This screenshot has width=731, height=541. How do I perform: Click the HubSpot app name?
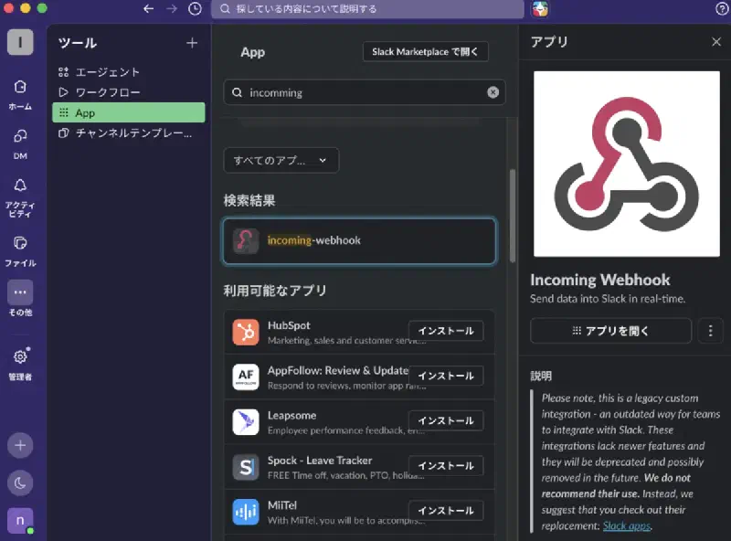(289, 325)
